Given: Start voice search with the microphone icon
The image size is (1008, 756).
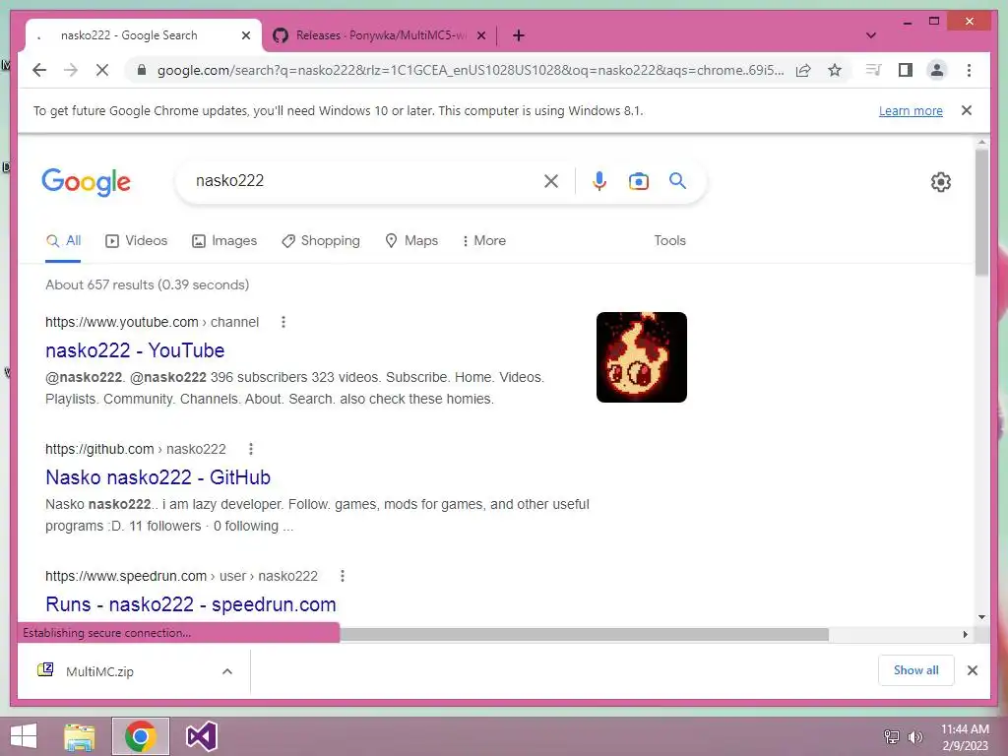Looking at the screenshot, I should tap(599, 181).
